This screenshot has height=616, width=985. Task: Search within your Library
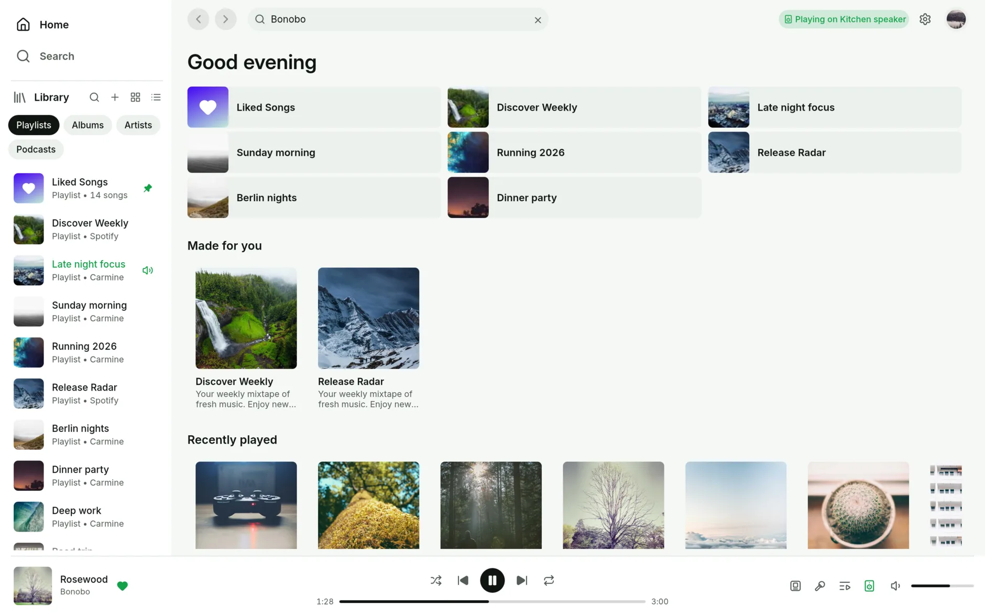pyautogui.click(x=94, y=98)
